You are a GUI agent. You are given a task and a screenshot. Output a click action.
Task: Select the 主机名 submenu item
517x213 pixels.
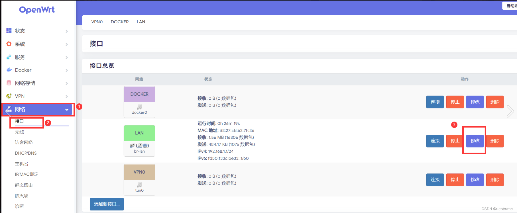pos(22,164)
